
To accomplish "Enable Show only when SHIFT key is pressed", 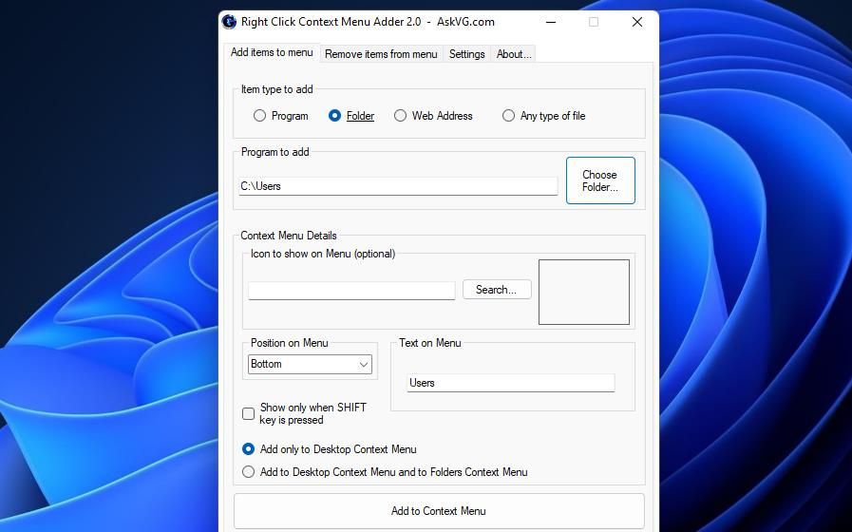I will tap(248, 413).
